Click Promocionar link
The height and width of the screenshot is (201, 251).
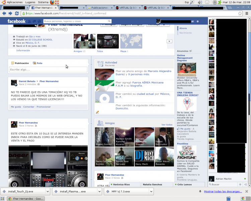pos(44,107)
